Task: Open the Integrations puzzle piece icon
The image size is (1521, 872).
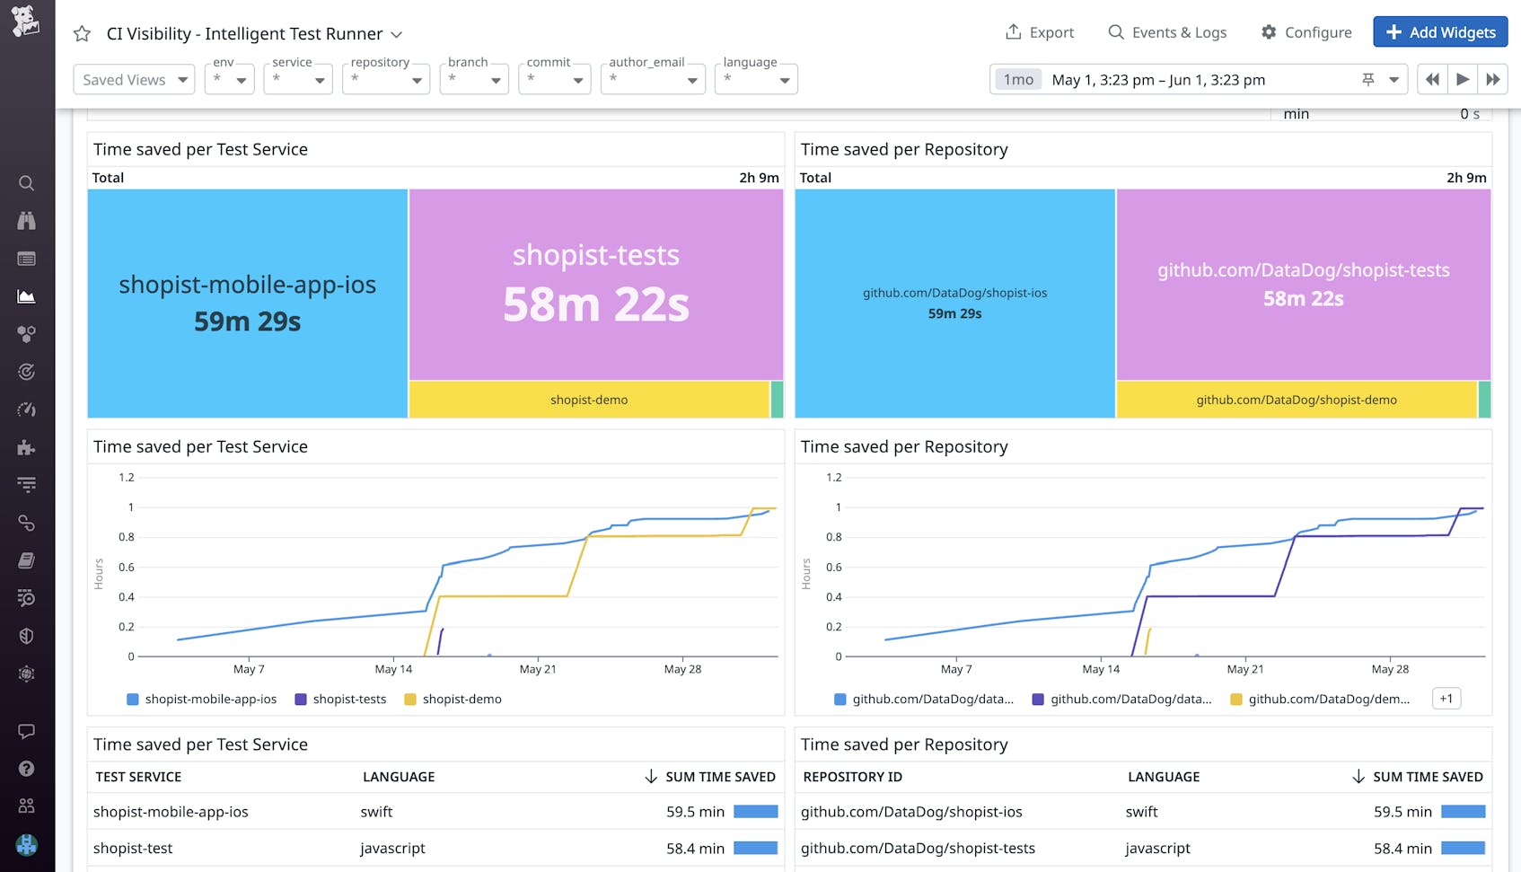Action: 26,447
